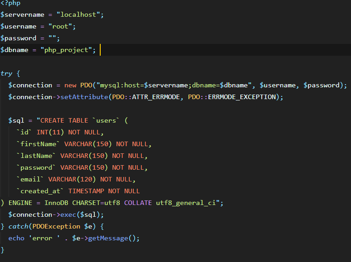Click the `email` column name

30,179
